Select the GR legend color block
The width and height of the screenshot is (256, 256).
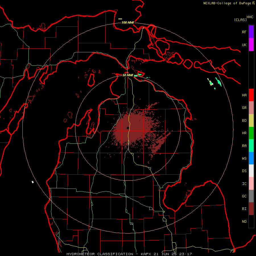click(x=251, y=108)
